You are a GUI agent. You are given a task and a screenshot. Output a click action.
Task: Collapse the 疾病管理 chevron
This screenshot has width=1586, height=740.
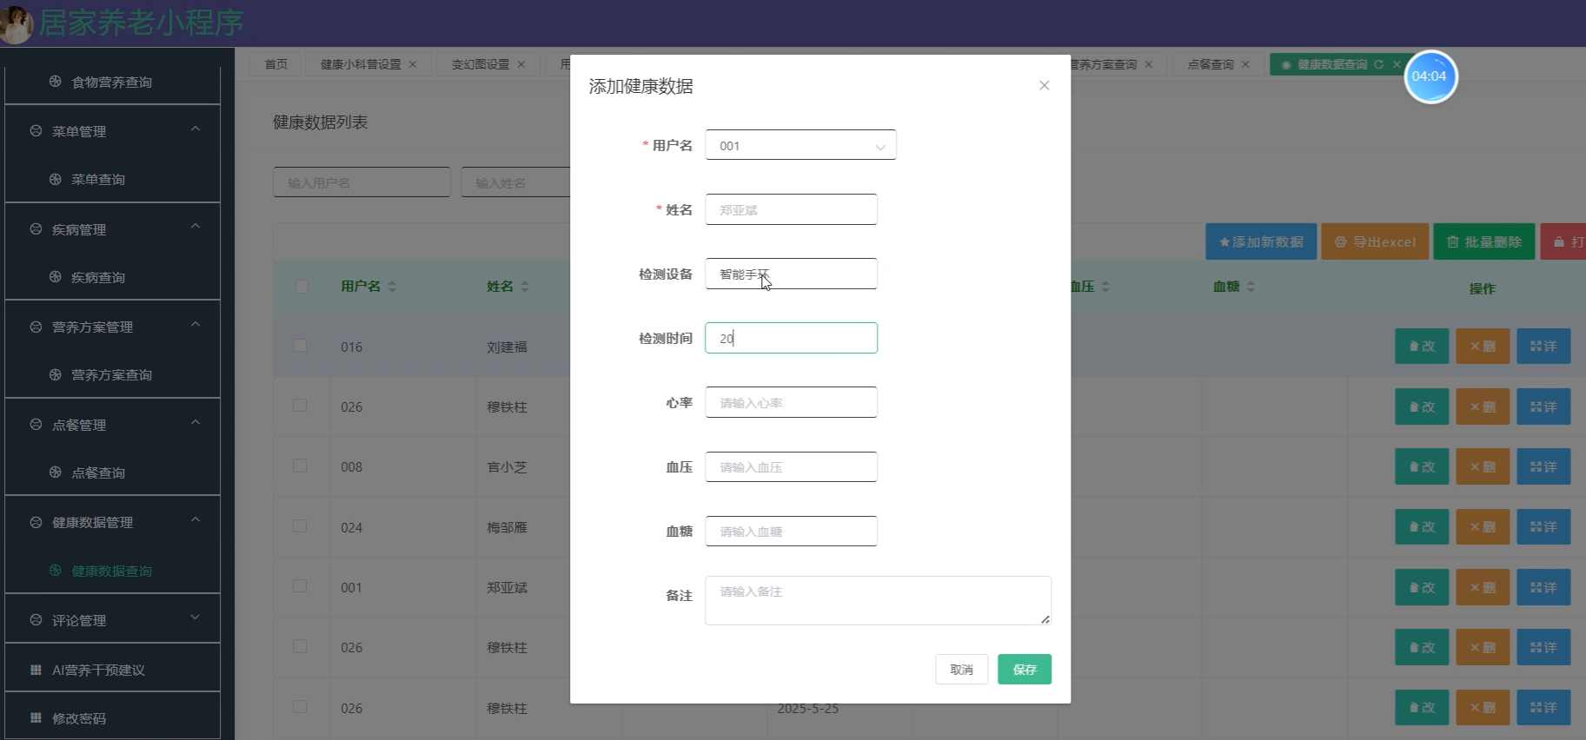click(x=196, y=227)
